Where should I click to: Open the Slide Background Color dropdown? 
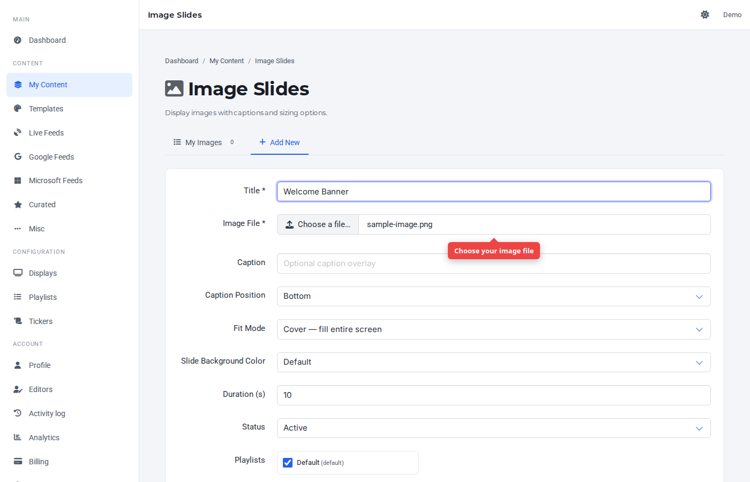click(493, 362)
